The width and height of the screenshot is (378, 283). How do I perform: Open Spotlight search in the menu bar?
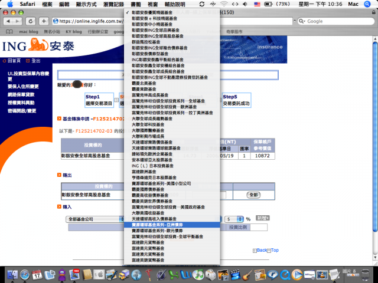coord(367,4)
